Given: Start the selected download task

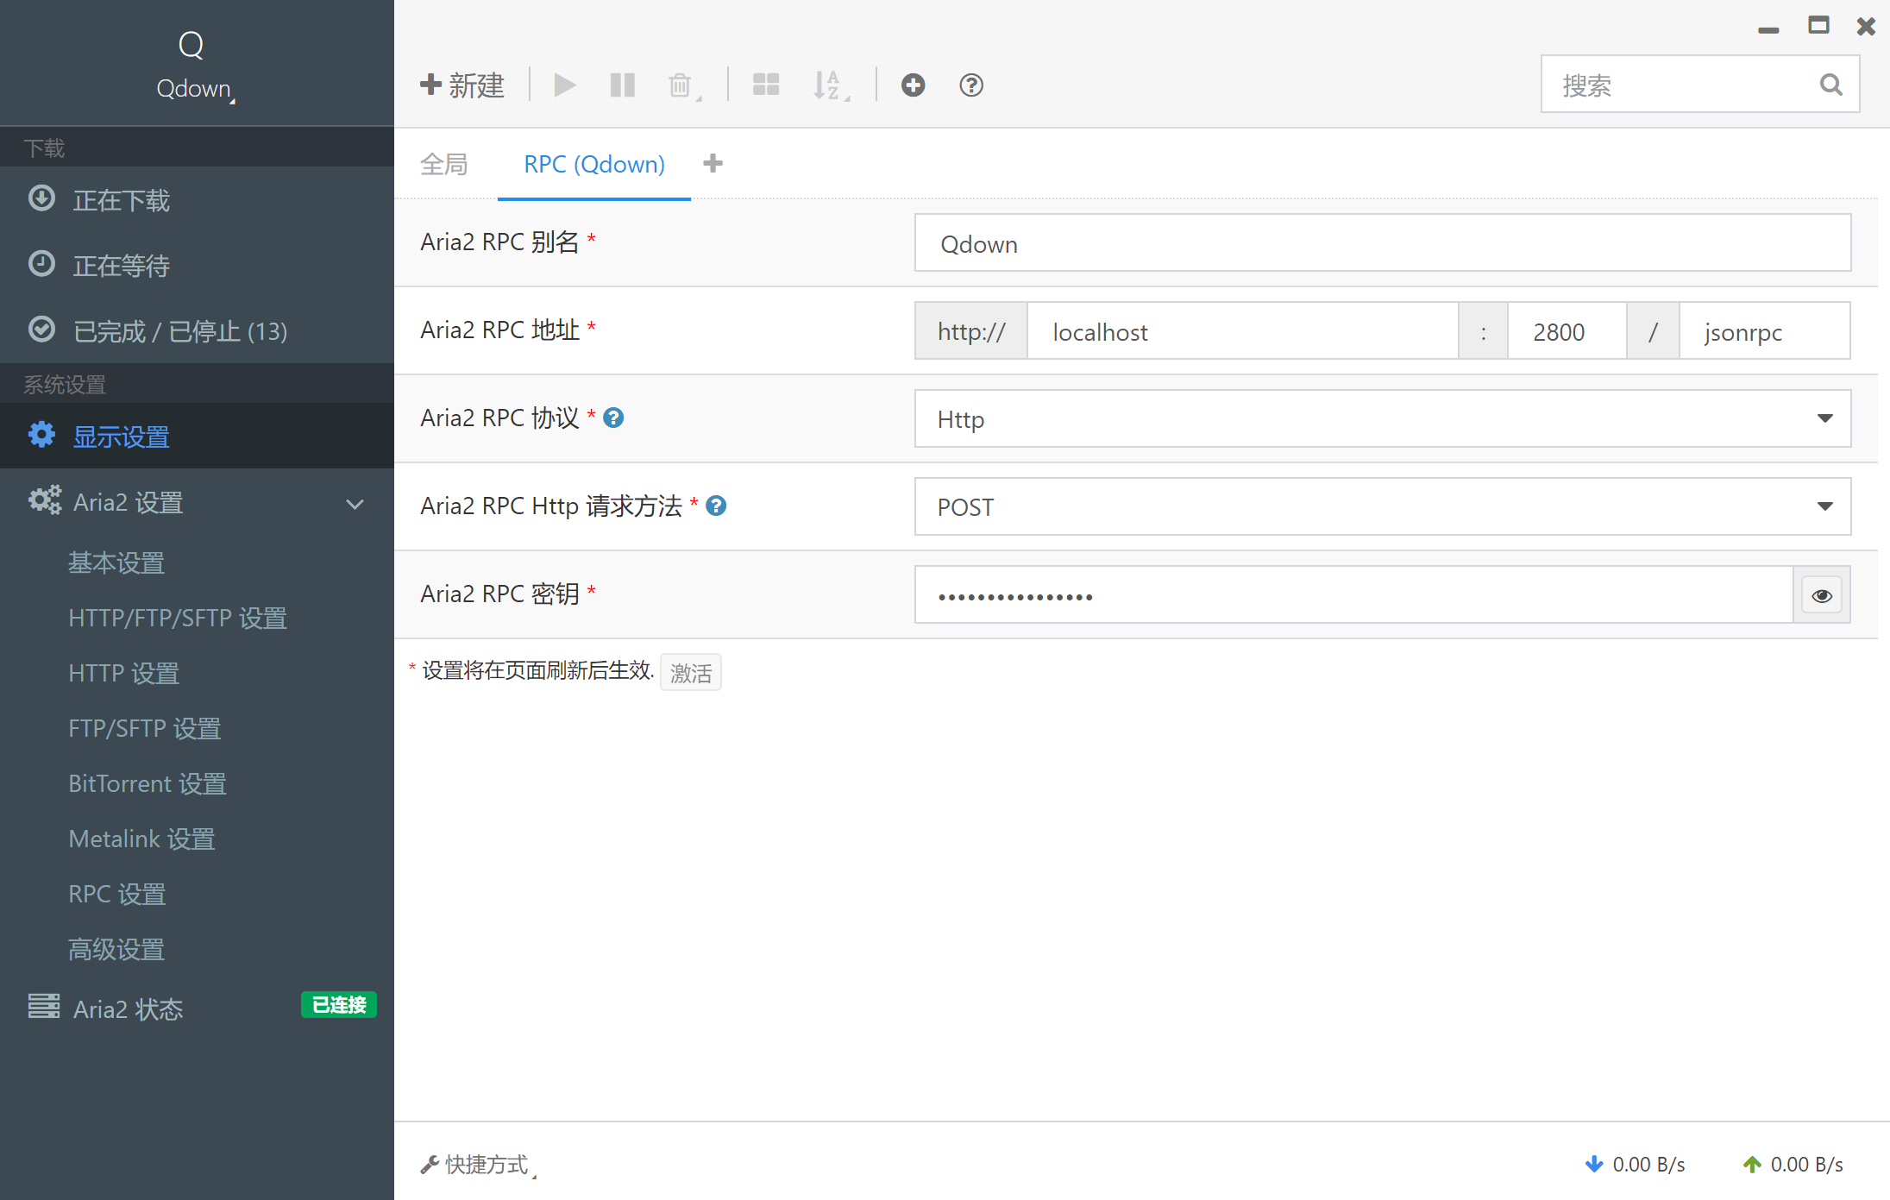Looking at the screenshot, I should 565,85.
